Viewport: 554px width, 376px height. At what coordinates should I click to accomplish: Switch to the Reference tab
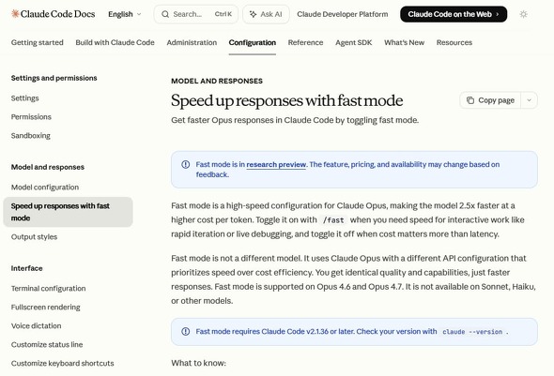(305, 42)
